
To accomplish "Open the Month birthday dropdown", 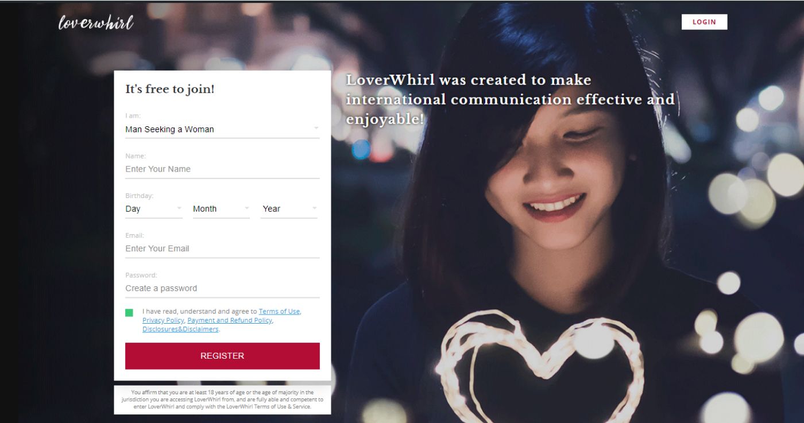I will click(x=221, y=209).
